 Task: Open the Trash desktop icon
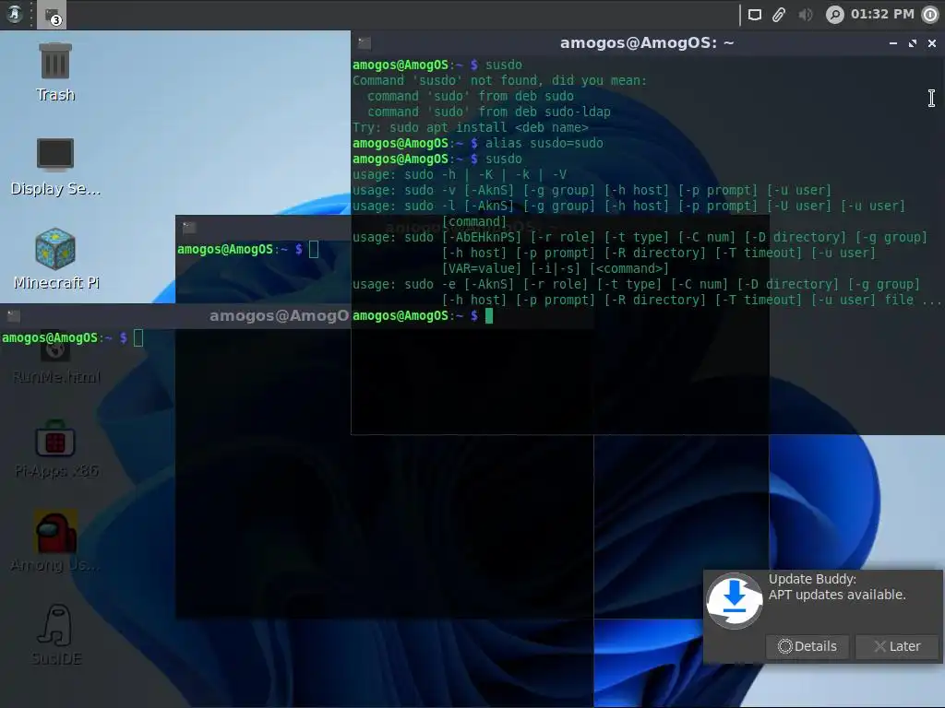pyautogui.click(x=55, y=73)
